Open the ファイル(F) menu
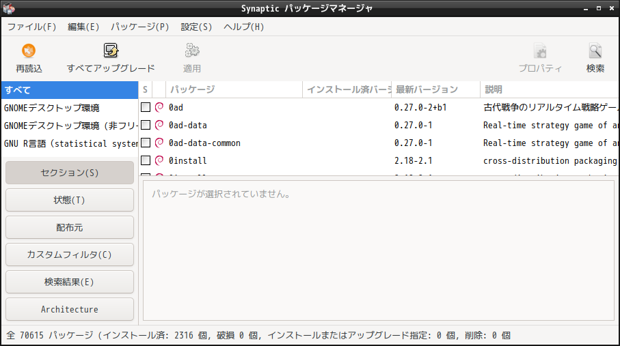Viewport: 620px width, 346px height. point(31,27)
